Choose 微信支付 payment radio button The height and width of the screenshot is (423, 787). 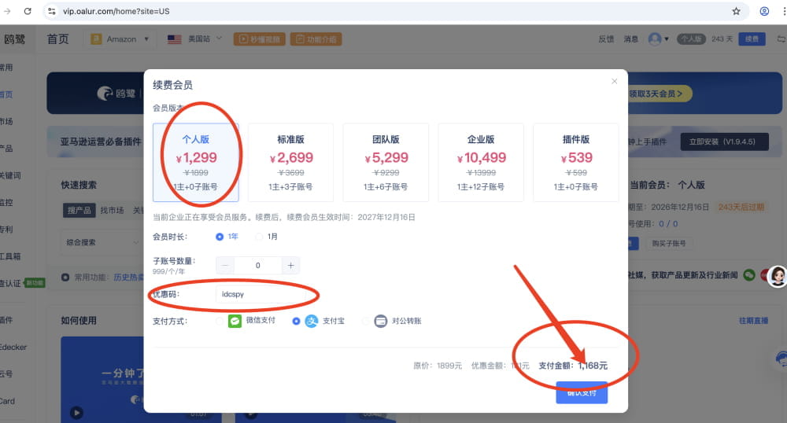tap(220, 321)
